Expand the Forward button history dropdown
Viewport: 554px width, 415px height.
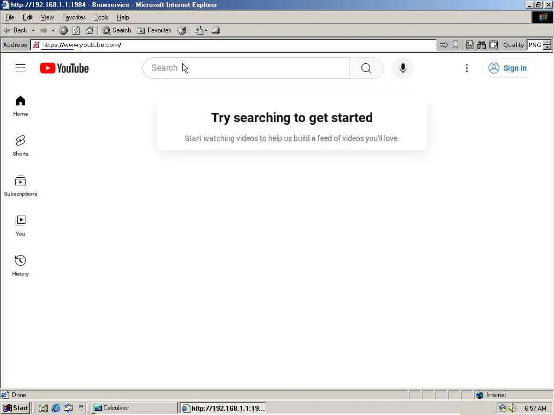(53, 30)
